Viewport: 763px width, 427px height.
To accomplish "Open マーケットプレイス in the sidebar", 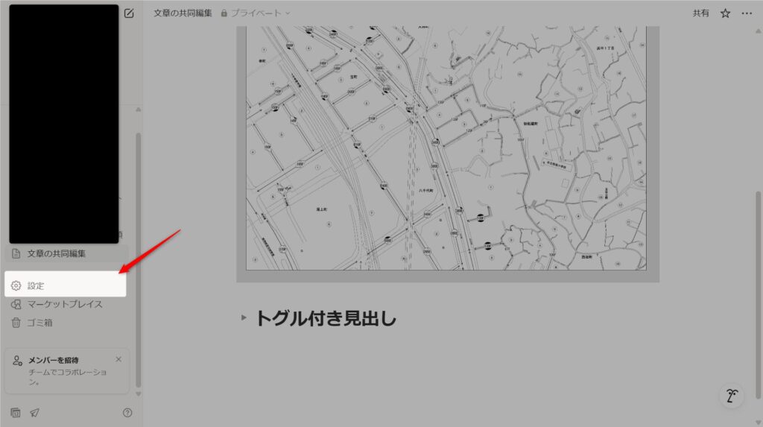I will tap(65, 304).
